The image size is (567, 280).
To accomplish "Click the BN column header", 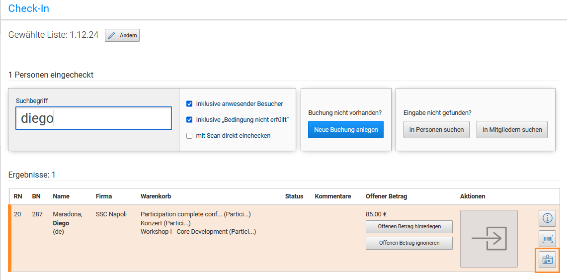I will click(36, 196).
